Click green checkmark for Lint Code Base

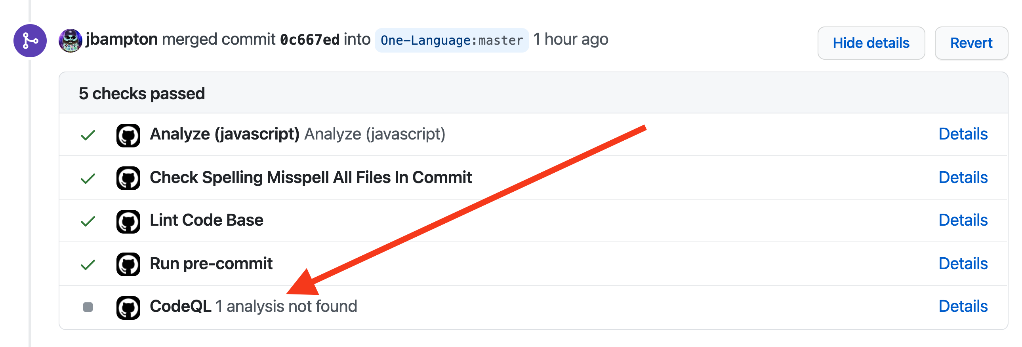point(88,221)
